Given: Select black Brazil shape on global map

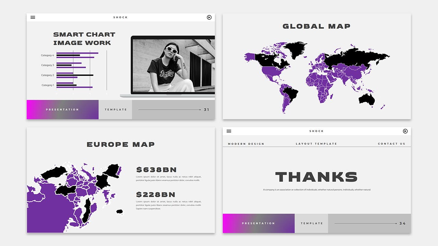Looking at the screenshot, I should click(x=291, y=95).
